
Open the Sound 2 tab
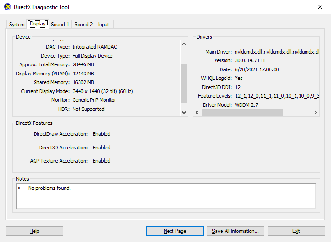pyautogui.click(x=84, y=25)
